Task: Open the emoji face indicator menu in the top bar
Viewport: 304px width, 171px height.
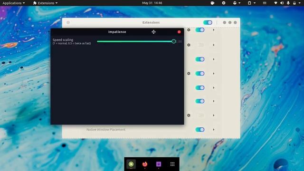Action: pyautogui.click(x=237, y=3)
